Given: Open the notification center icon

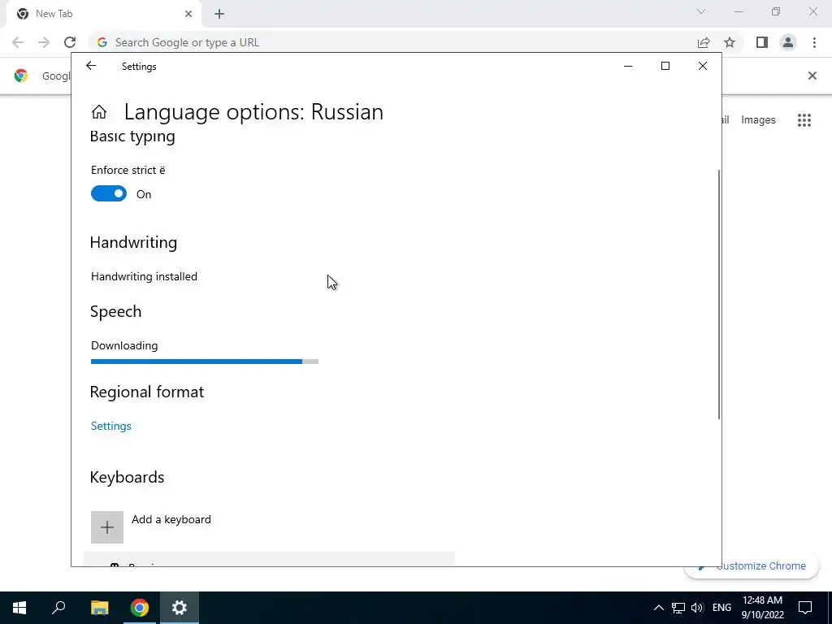Looking at the screenshot, I should (x=805, y=608).
